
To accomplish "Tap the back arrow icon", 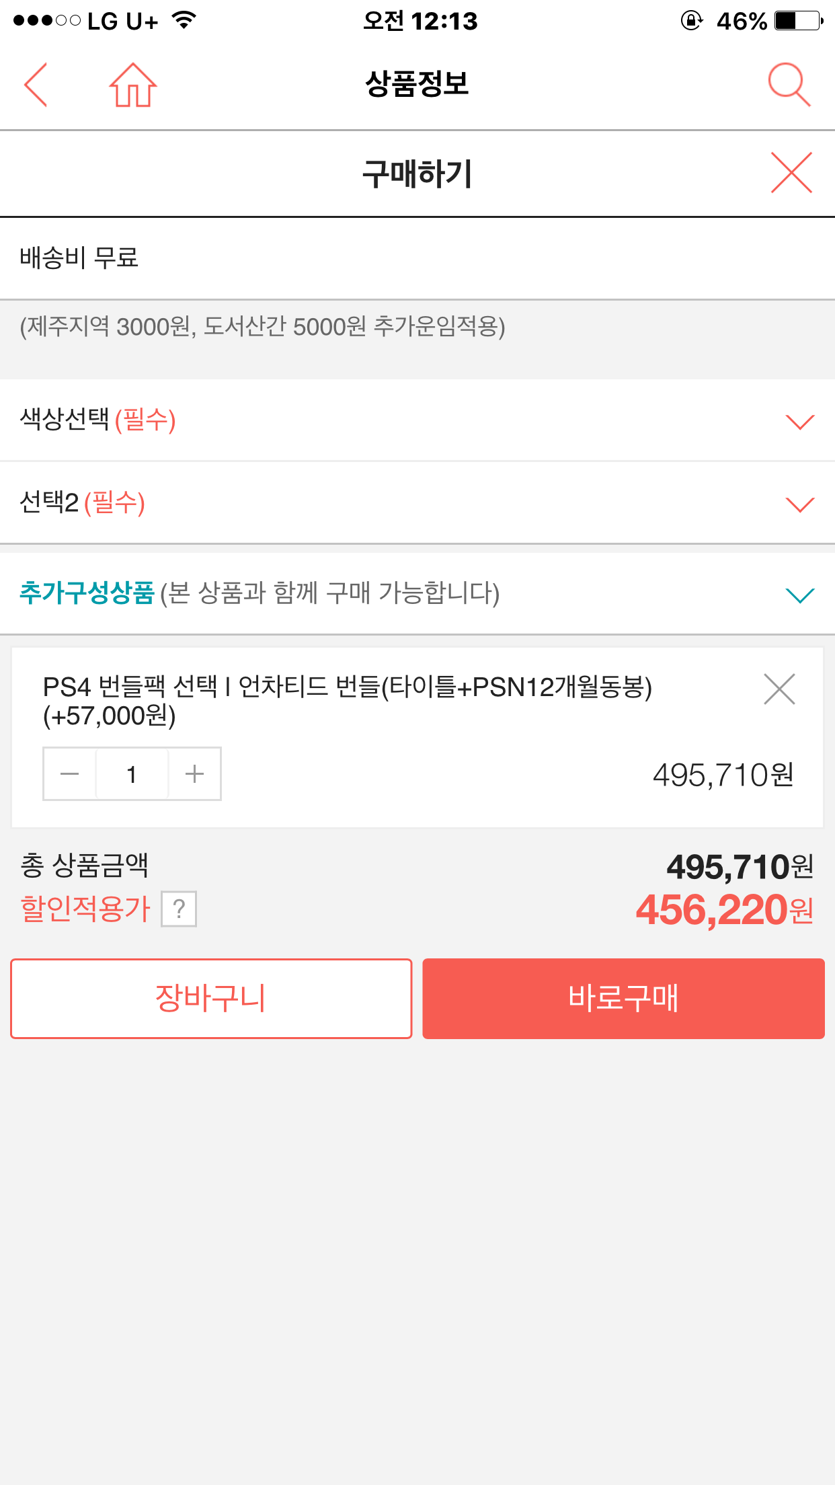I will tap(36, 85).
